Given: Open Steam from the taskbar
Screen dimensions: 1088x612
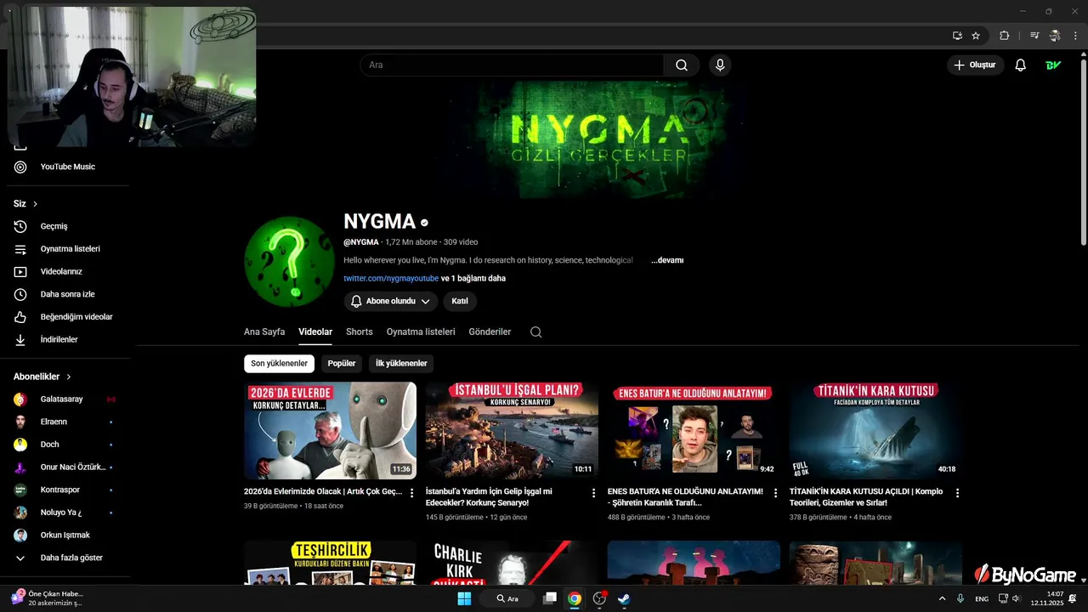Looking at the screenshot, I should pyautogui.click(x=624, y=598).
